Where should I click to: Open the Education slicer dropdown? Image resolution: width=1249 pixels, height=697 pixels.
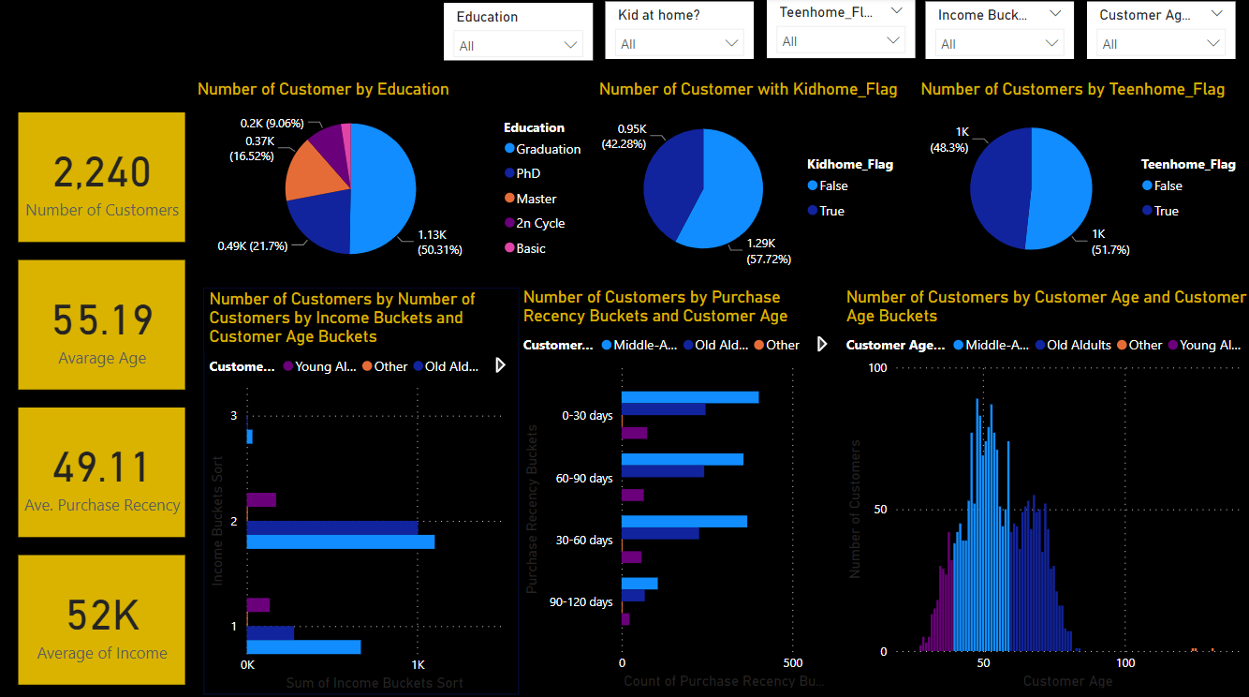click(518, 45)
